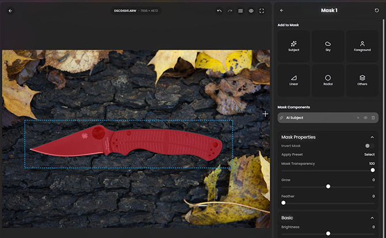Screen dimensions: 386x238
Task: Open the Apply Preset Select dropdown
Action: [369, 155]
